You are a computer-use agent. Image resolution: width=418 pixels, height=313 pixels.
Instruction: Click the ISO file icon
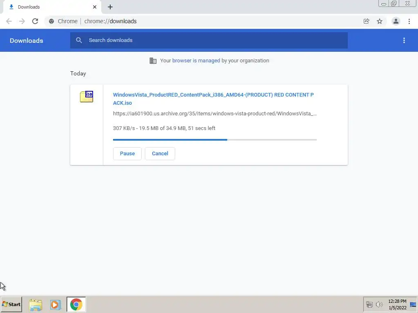(87, 97)
